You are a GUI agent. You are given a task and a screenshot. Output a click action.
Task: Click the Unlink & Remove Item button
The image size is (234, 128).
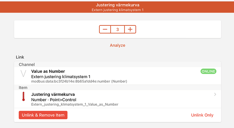(43, 115)
